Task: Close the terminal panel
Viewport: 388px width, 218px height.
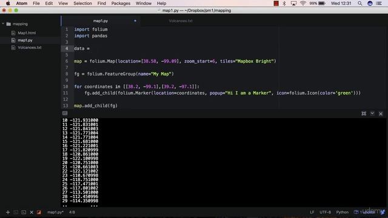Action: (381, 114)
